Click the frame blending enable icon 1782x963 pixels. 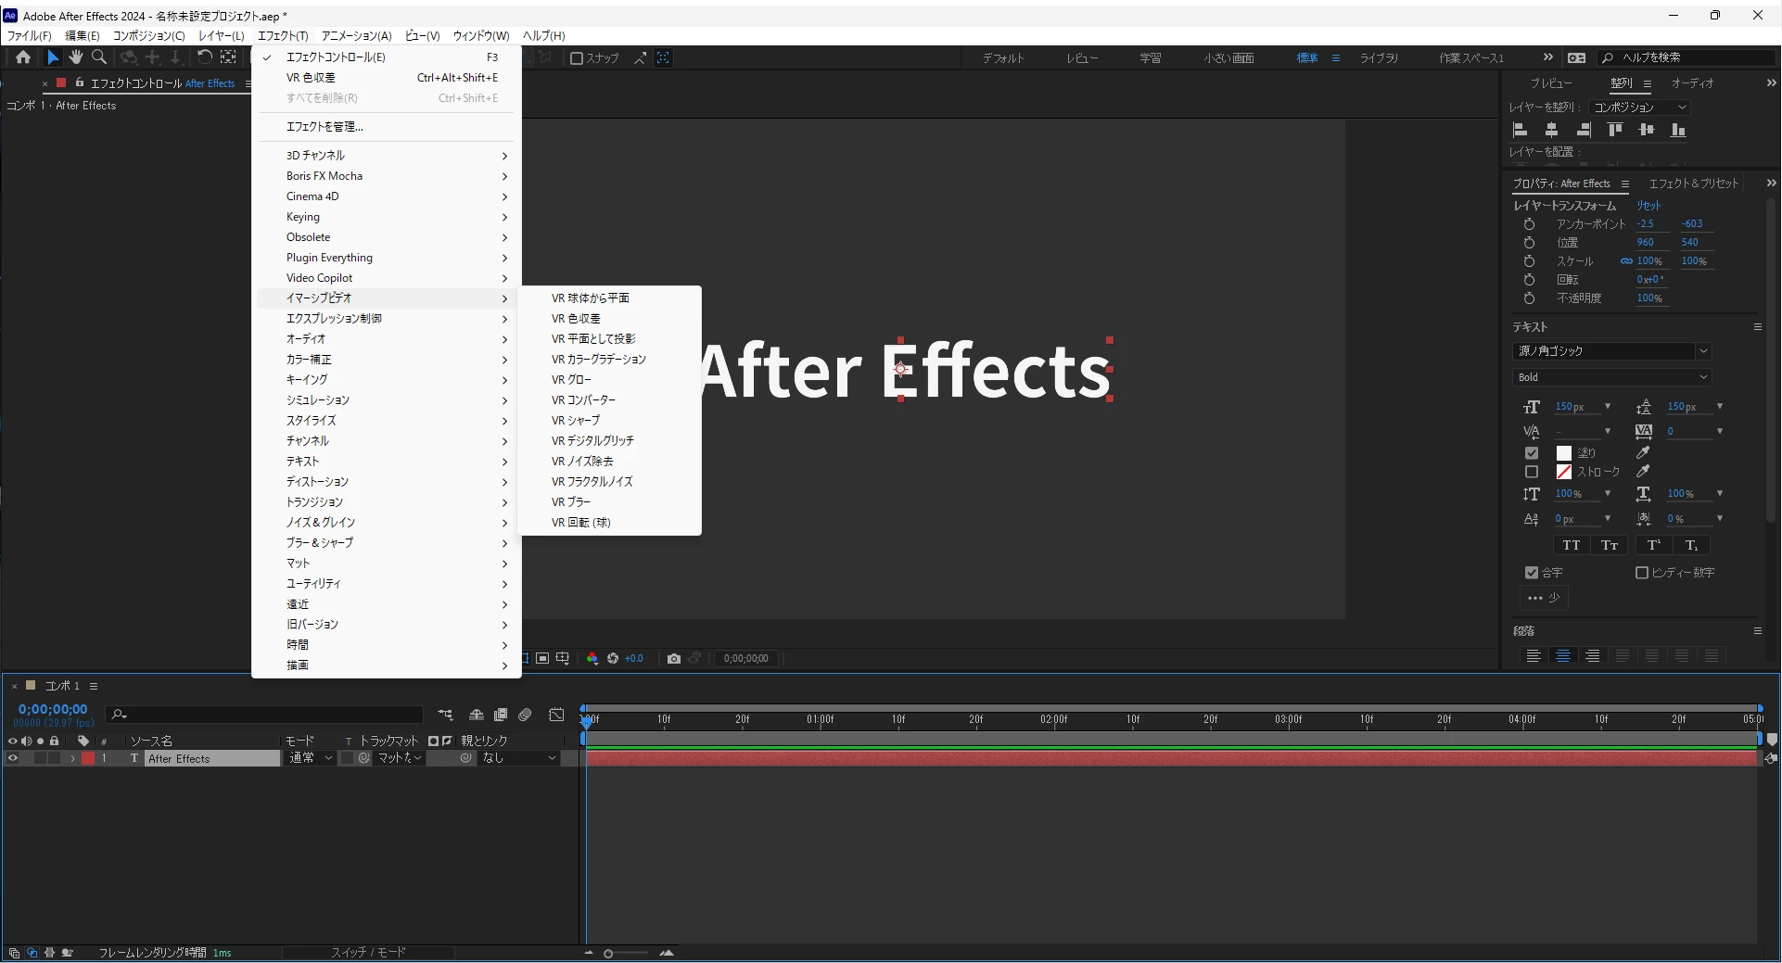[x=501, y=715]
